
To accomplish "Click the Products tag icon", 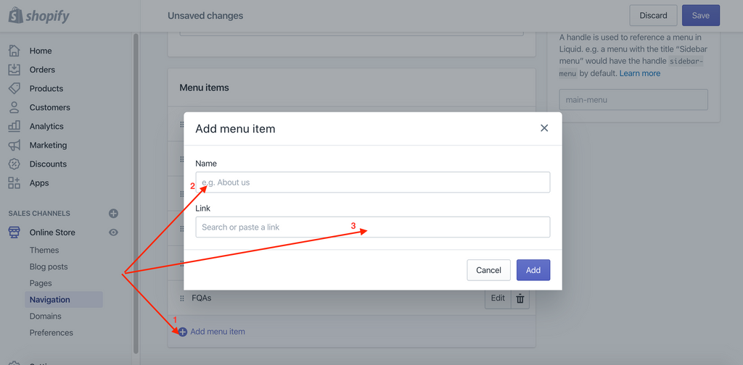I will [x=15, y=88].
